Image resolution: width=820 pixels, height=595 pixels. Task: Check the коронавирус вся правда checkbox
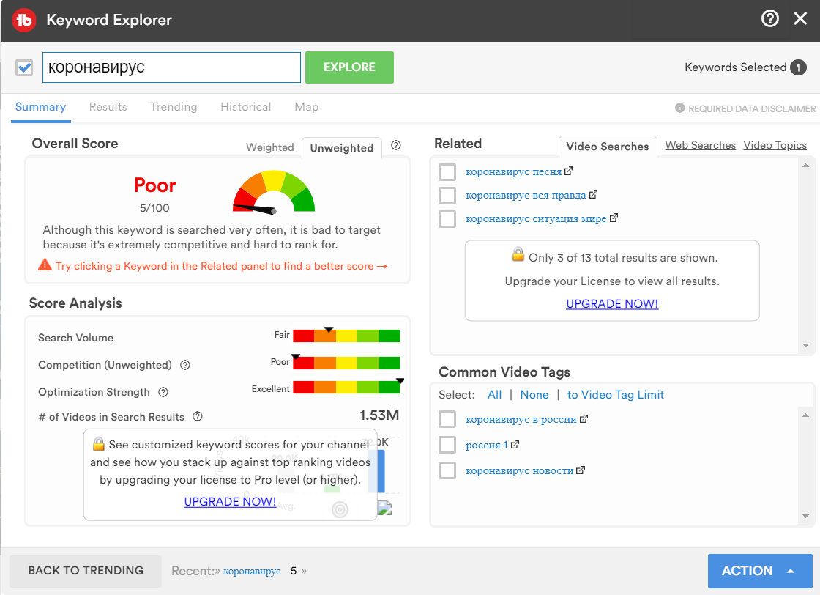(447, 196)
